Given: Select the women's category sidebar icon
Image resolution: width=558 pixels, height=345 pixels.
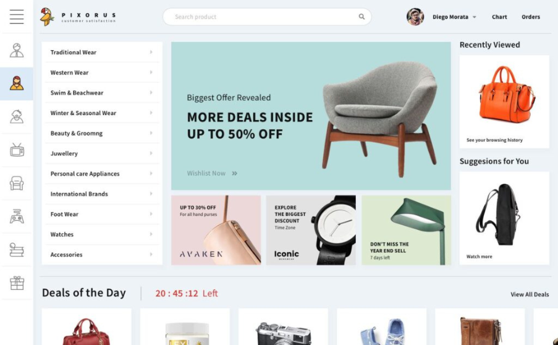Looking at the screenshot, I should pyautogui.click(x=17, y=83).
